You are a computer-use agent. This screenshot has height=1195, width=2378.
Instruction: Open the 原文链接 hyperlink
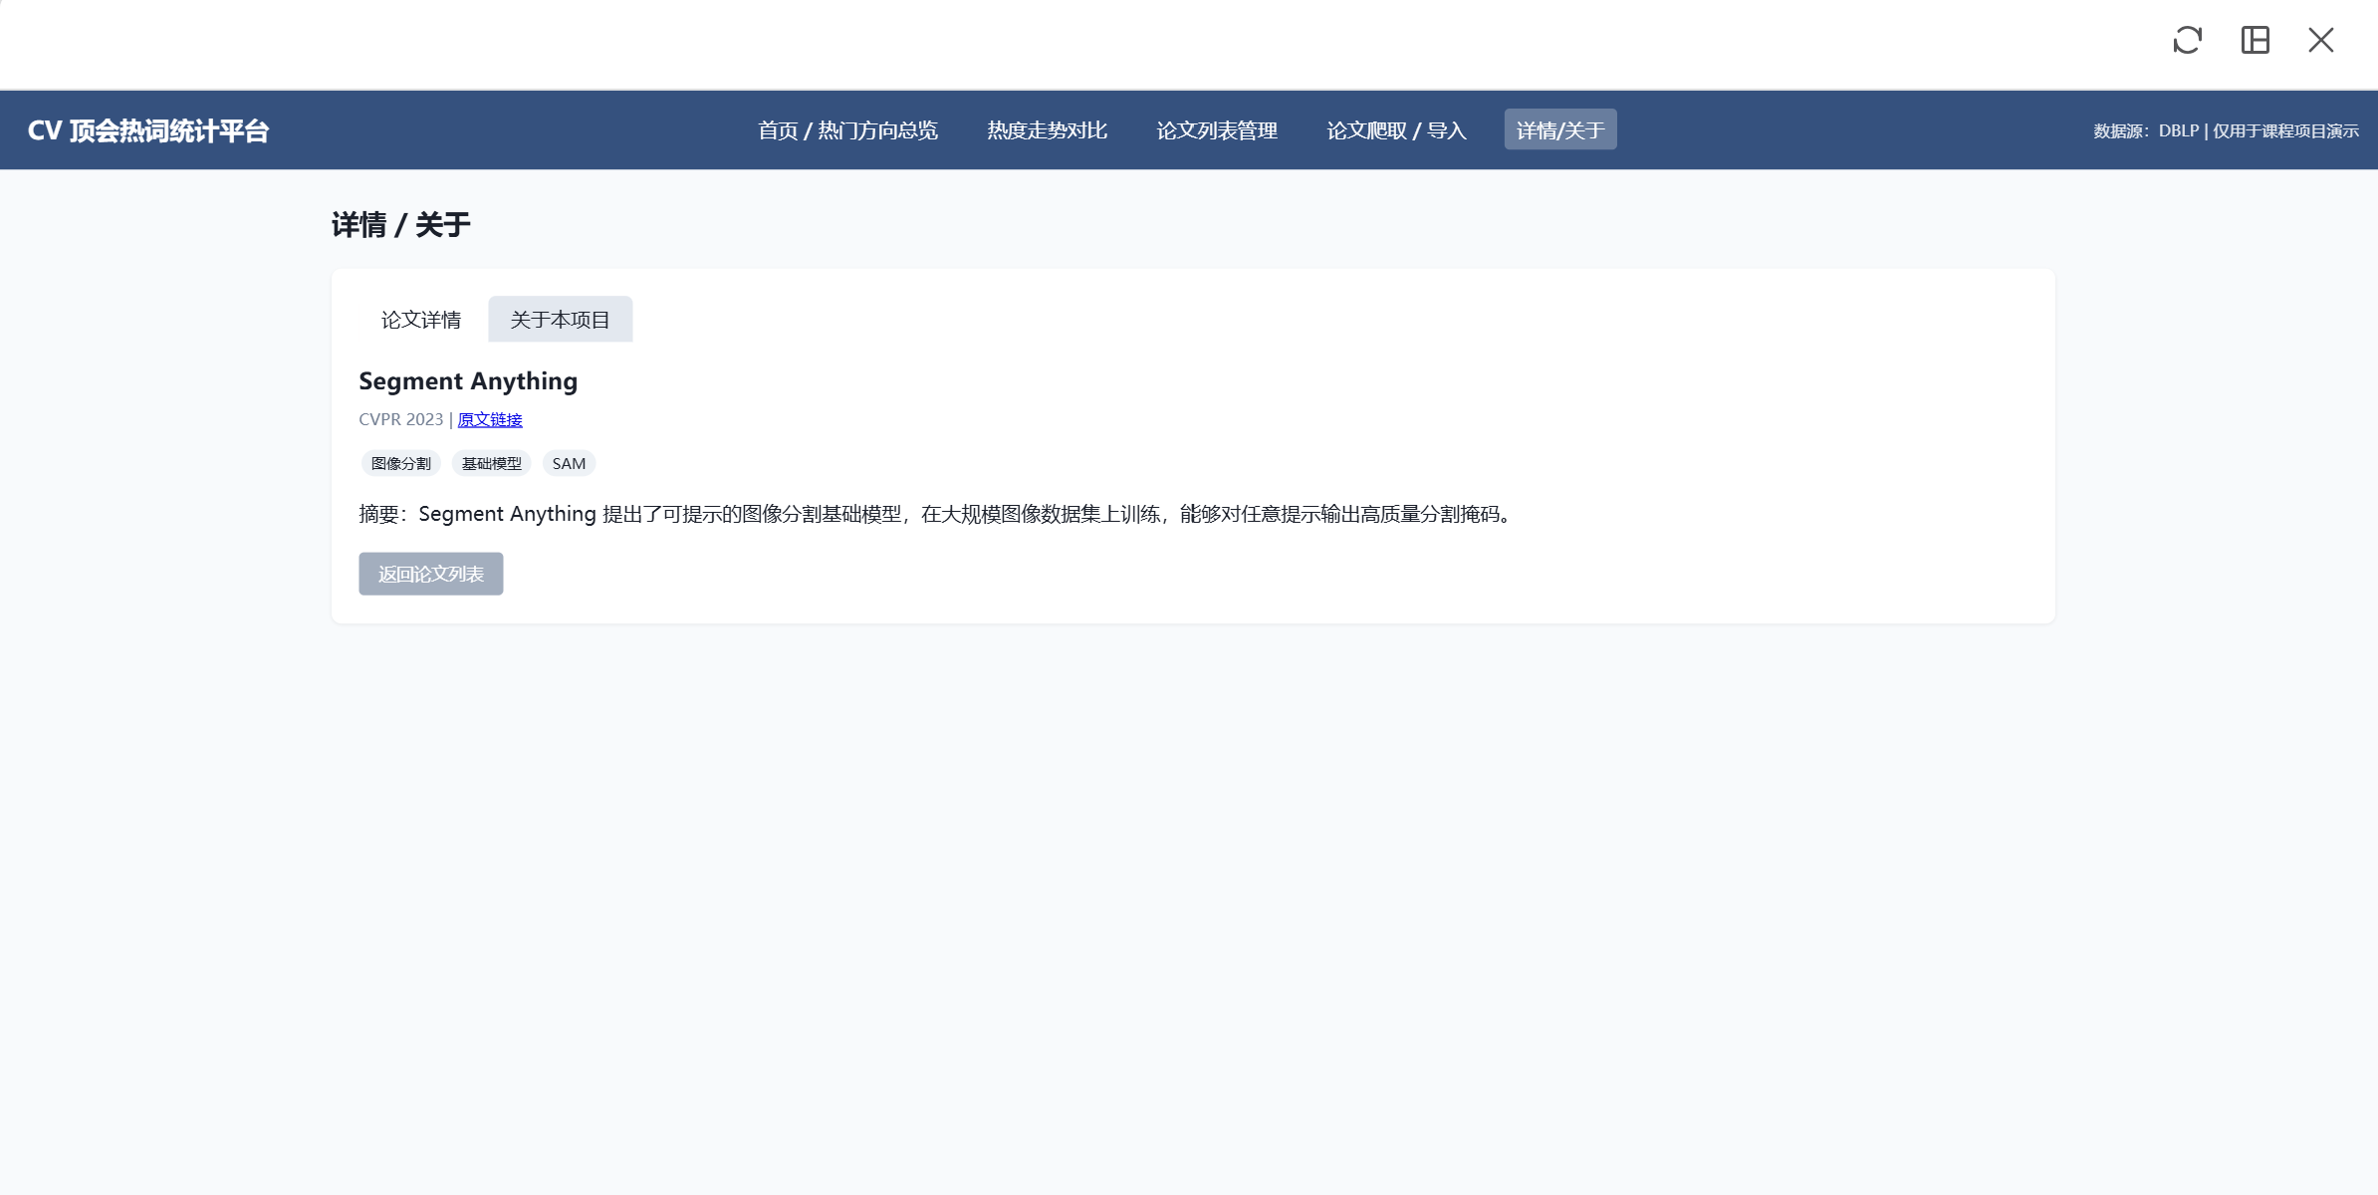490,420
